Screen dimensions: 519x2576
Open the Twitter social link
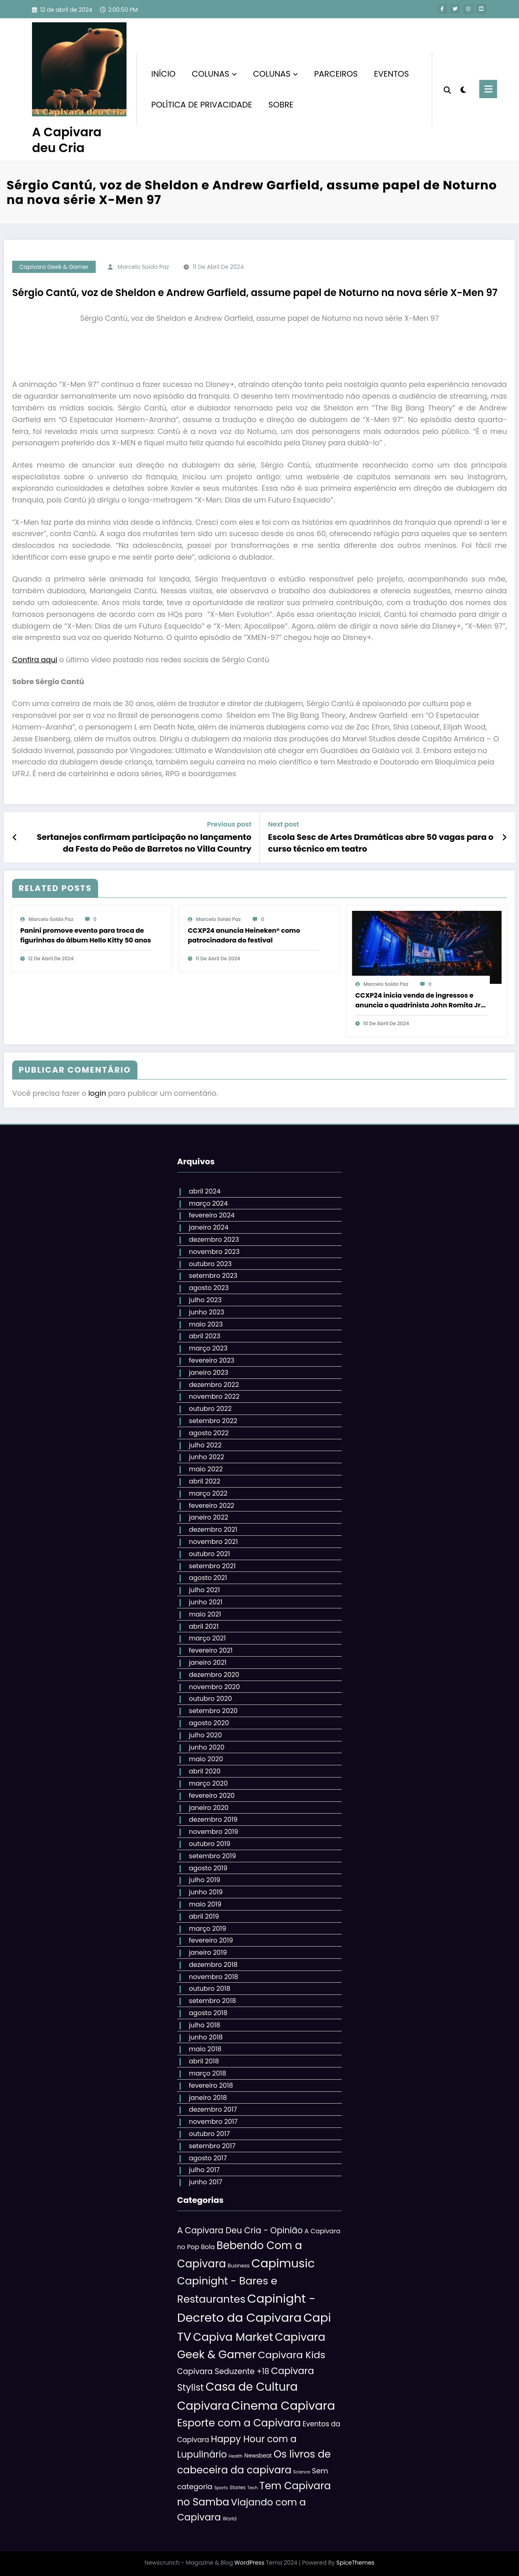[455, 9]
